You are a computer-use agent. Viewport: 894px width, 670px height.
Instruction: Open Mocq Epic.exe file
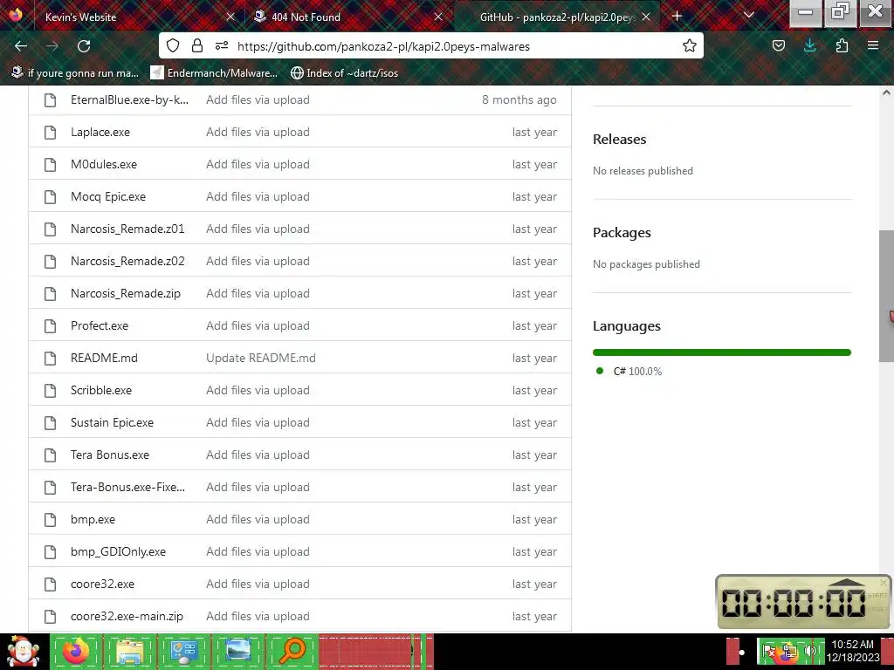(108, 196)
